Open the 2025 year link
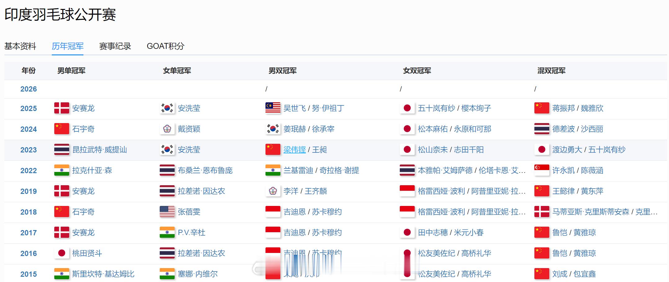Screen dimensions: 669x282 pos(29,109)
